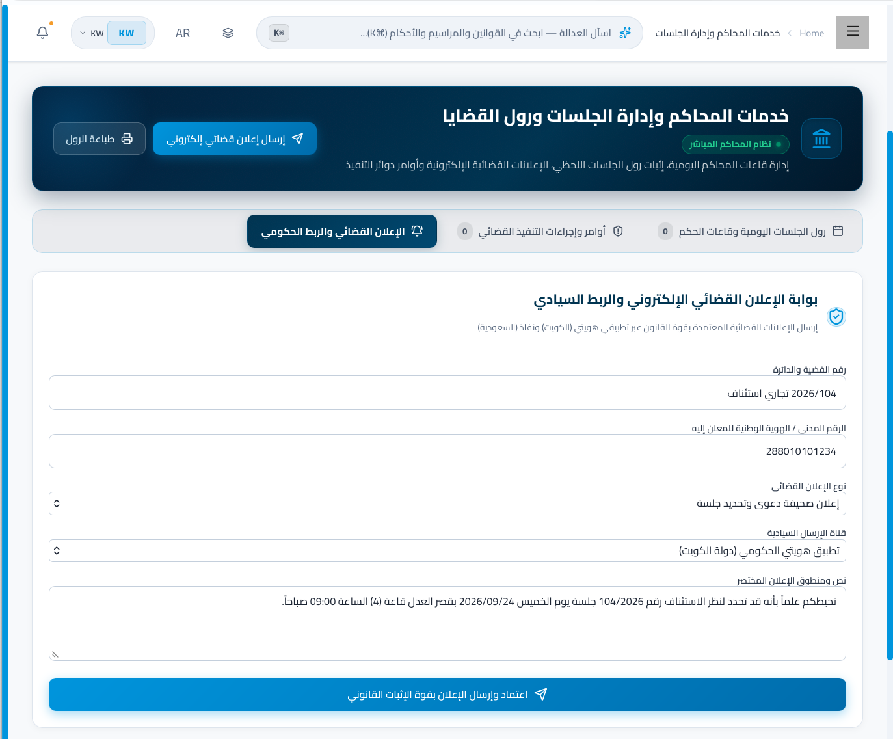Click the رقم القضية والدائرة input field
This screenshot has height=739, width=893.
coord(447,393)
